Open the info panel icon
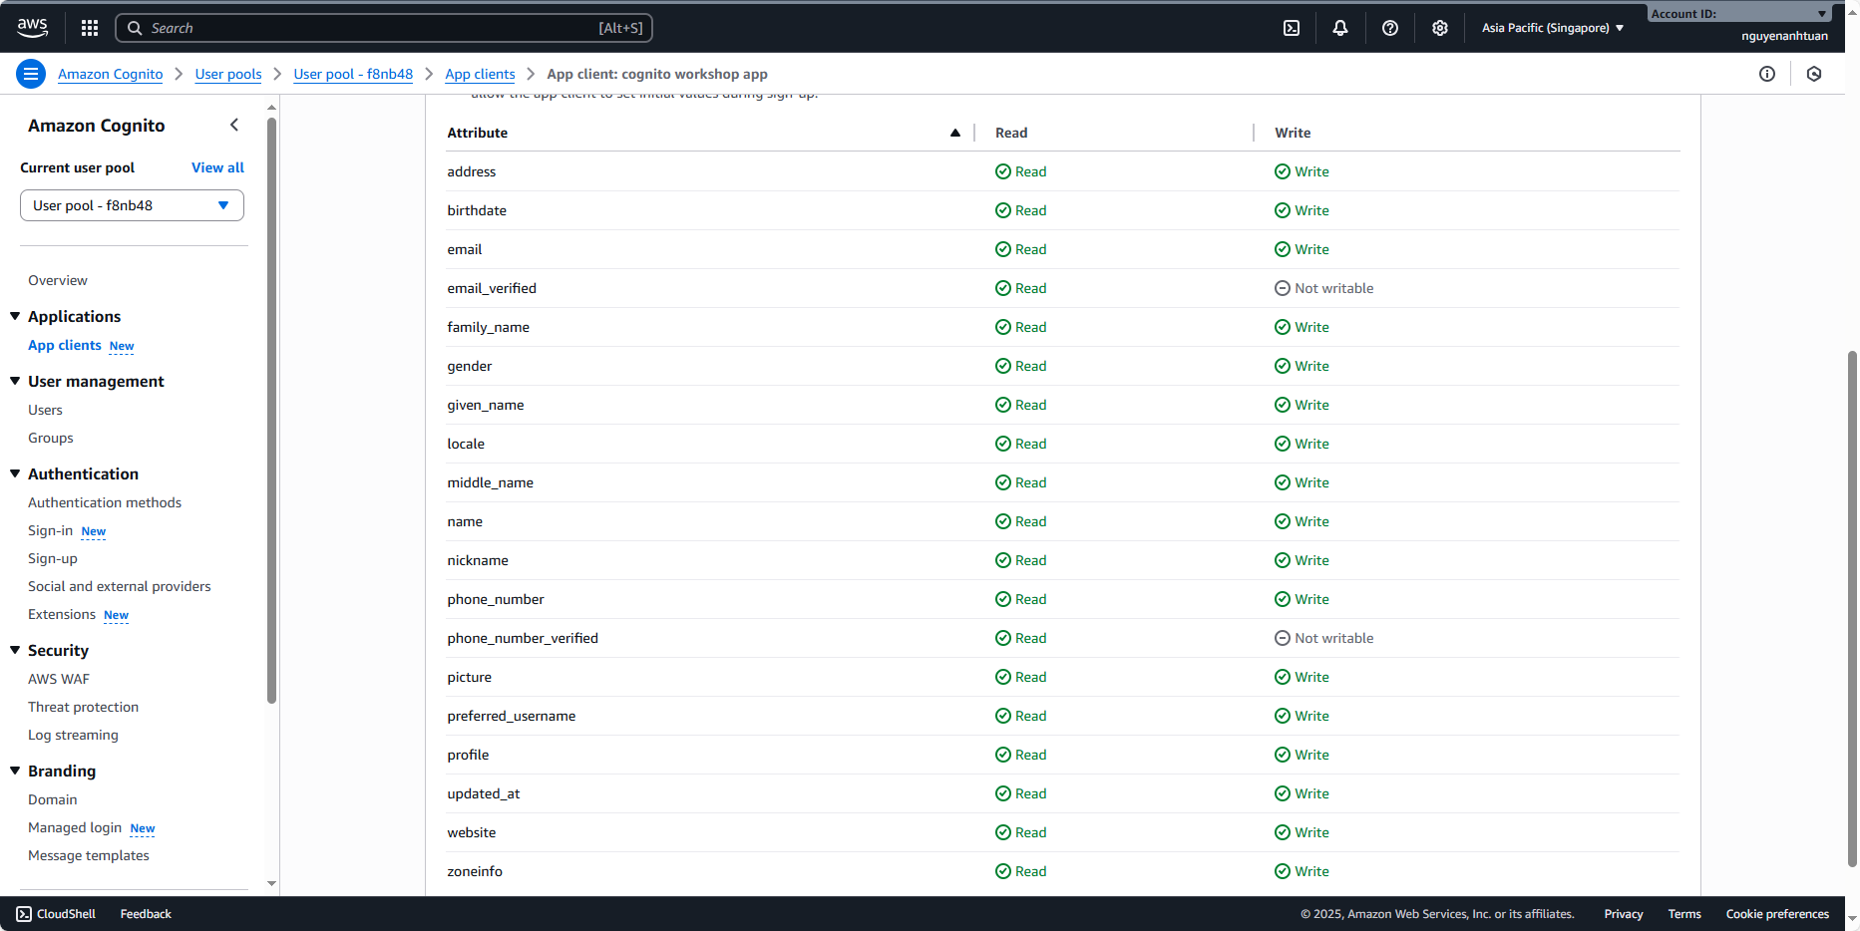The width and height of the screenshot is (1860, 931). coord(1767,74)
